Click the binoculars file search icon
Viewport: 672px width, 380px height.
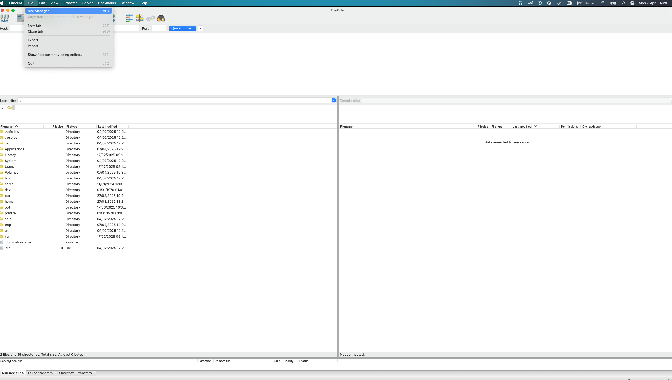point(161,18)
